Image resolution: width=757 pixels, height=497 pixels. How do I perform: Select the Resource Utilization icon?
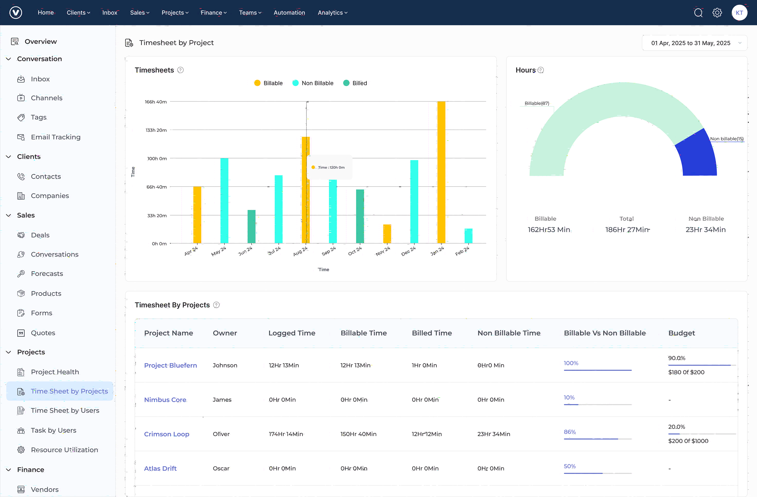click(21, 450)
